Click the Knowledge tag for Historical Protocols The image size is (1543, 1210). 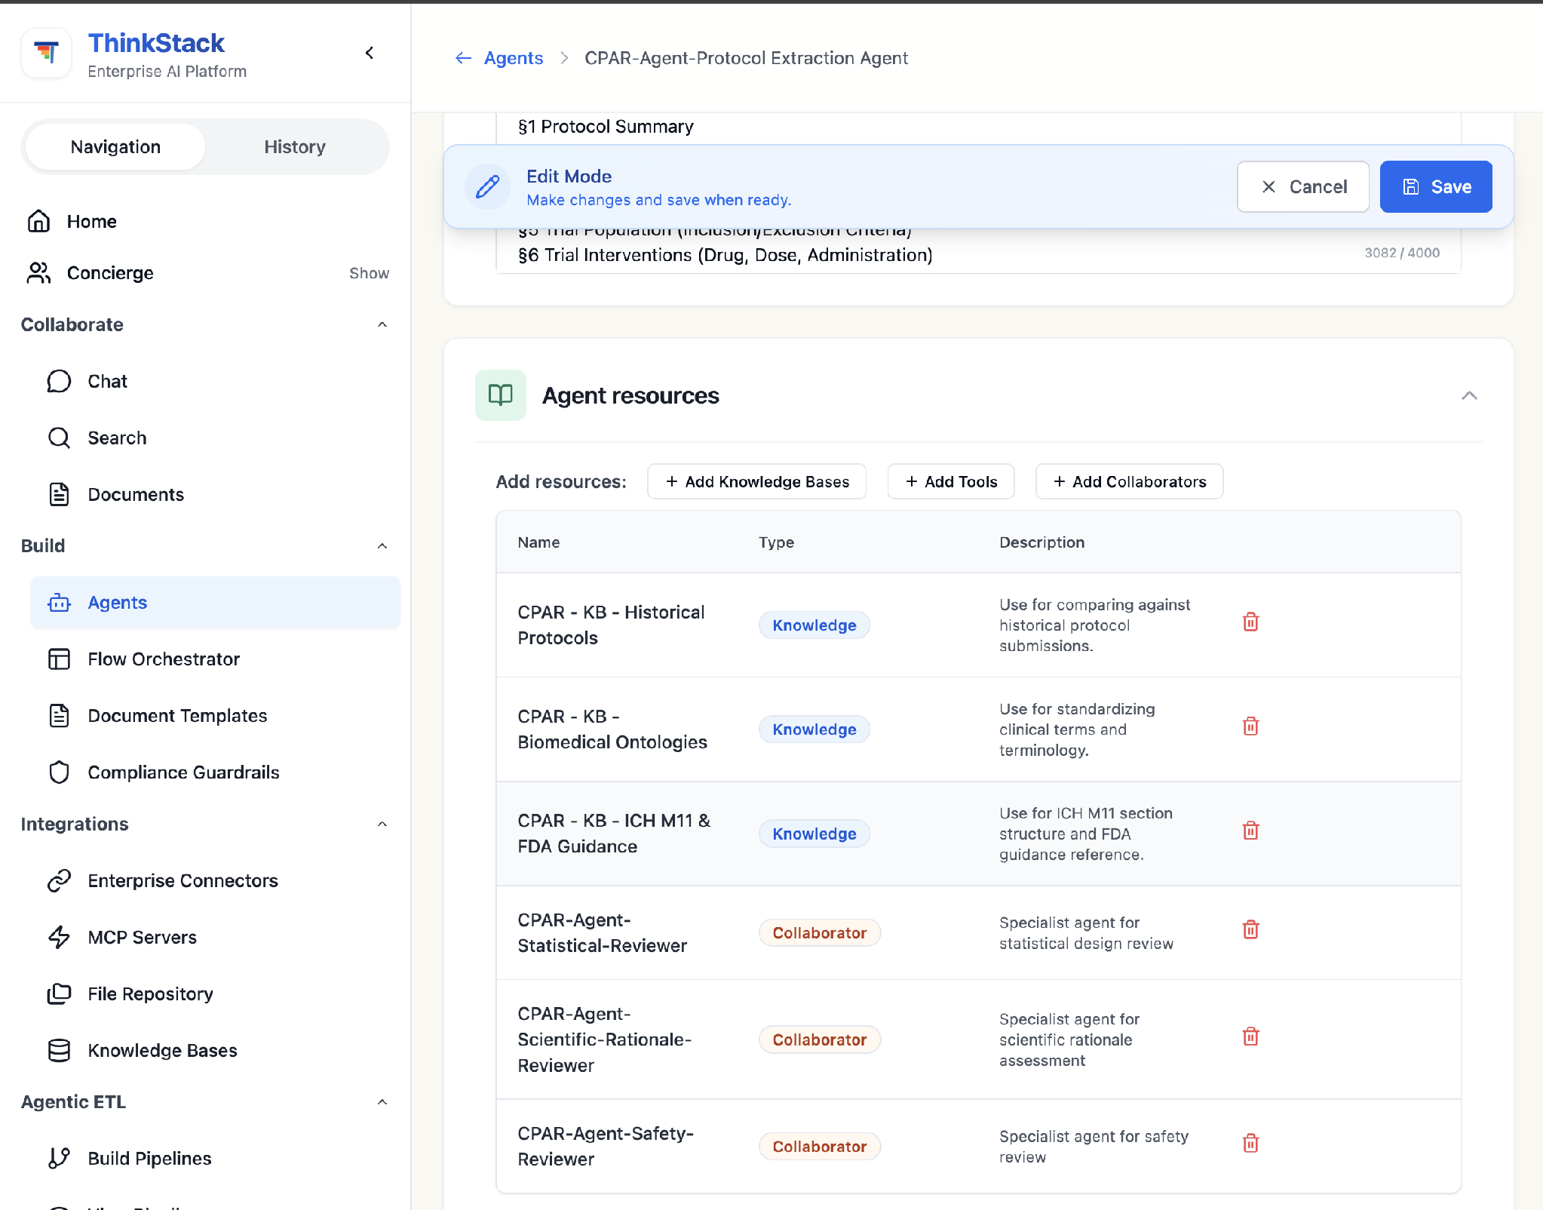tap(814, 625)
